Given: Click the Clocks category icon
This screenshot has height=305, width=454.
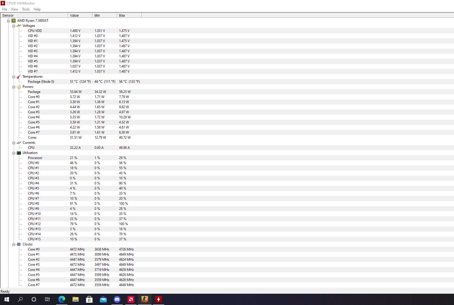Looking at the screenshot, I should (x=19, y=244).
